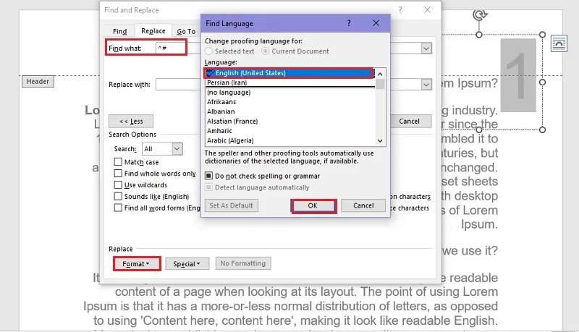The height and width of the screenshot is (332, 579).
Task: Close the Find Language dialog
Action: [376, 23]
